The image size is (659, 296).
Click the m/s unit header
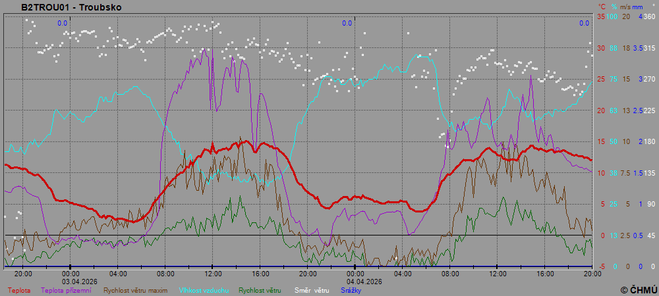pyautogui.click(x=626, y=6)
